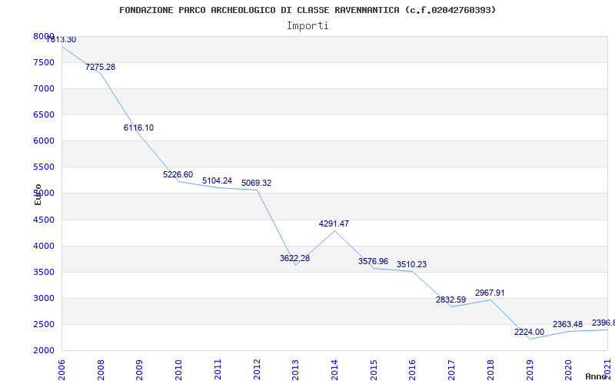615x384 pixels.
Task: Click y-axis tick 4500
Action: click(44, 220)
